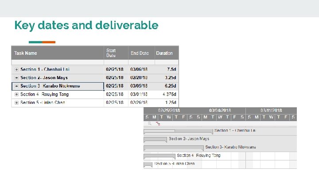Select Section 5 Linlan Chen task name
Viewport: 319px width, 179px height.
pyautogui.click(x=43, y=103)
